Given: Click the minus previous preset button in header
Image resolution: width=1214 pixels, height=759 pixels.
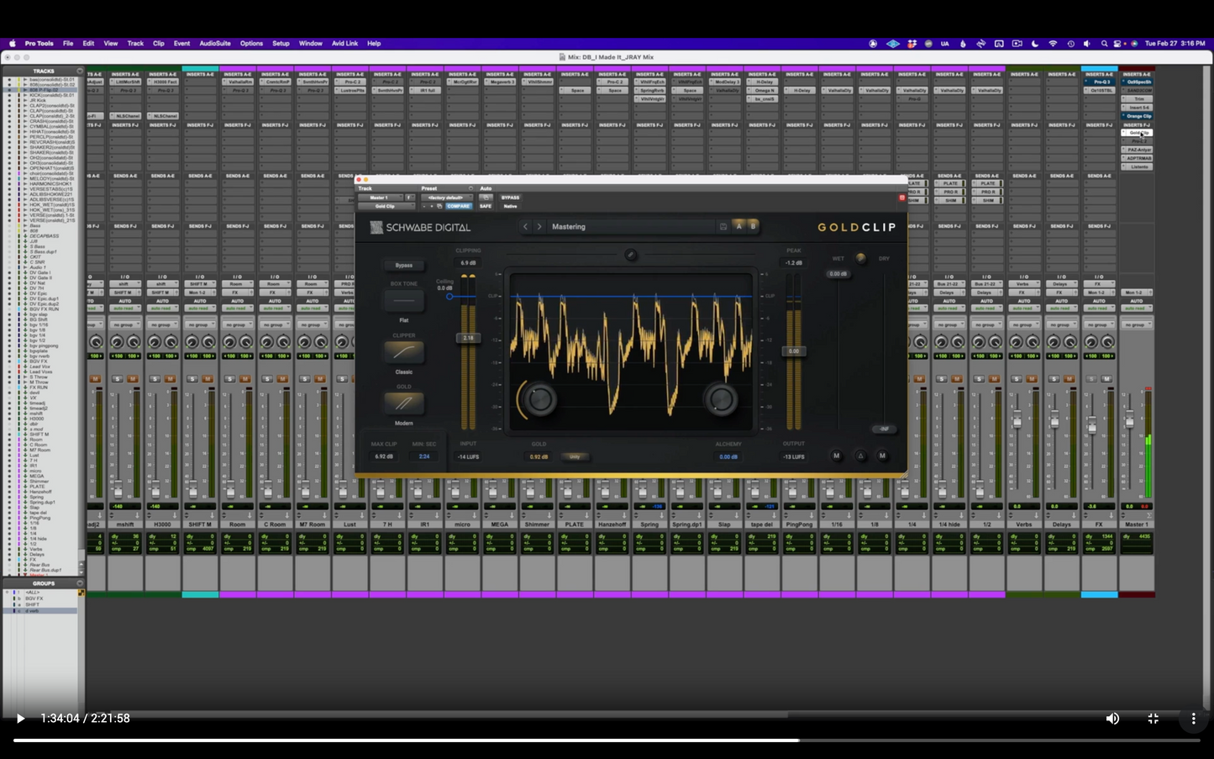Looking at the screenshot, I should (x=424, y=206).
